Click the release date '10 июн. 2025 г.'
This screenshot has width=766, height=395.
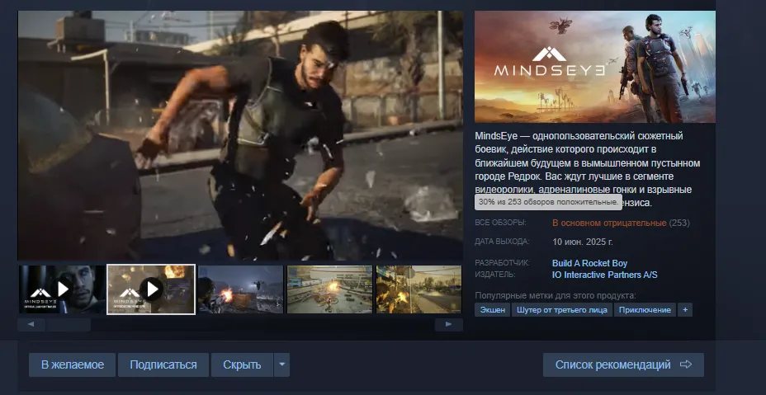click(582, 242)
